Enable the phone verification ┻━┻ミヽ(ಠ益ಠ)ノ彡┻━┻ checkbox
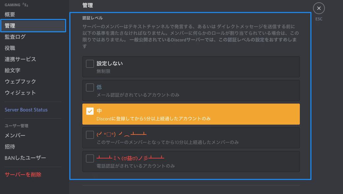 click(x=90, y=158)
